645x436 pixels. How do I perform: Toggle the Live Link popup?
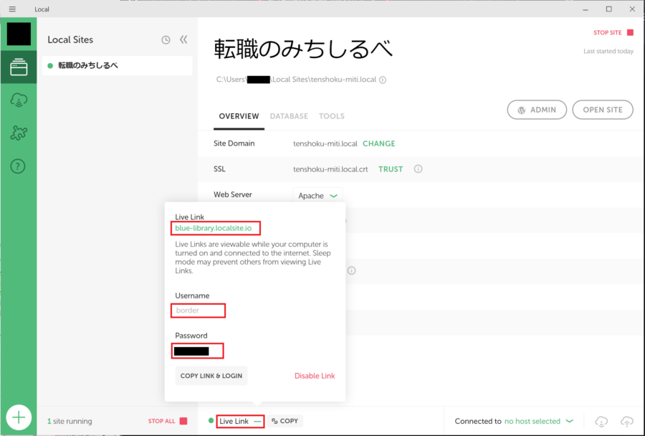pos(240,421)
